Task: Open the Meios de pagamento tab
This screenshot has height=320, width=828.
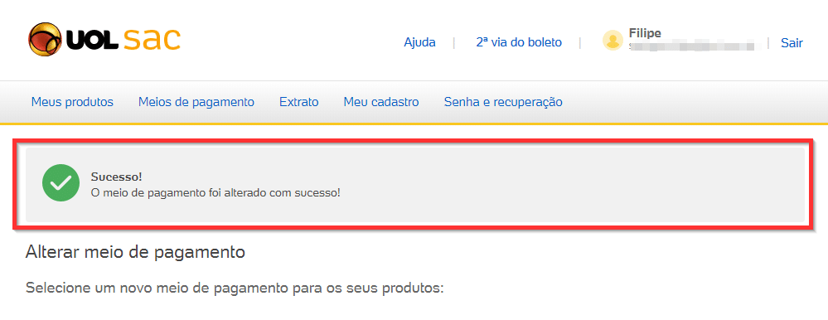Action: (x=196, y=102)
